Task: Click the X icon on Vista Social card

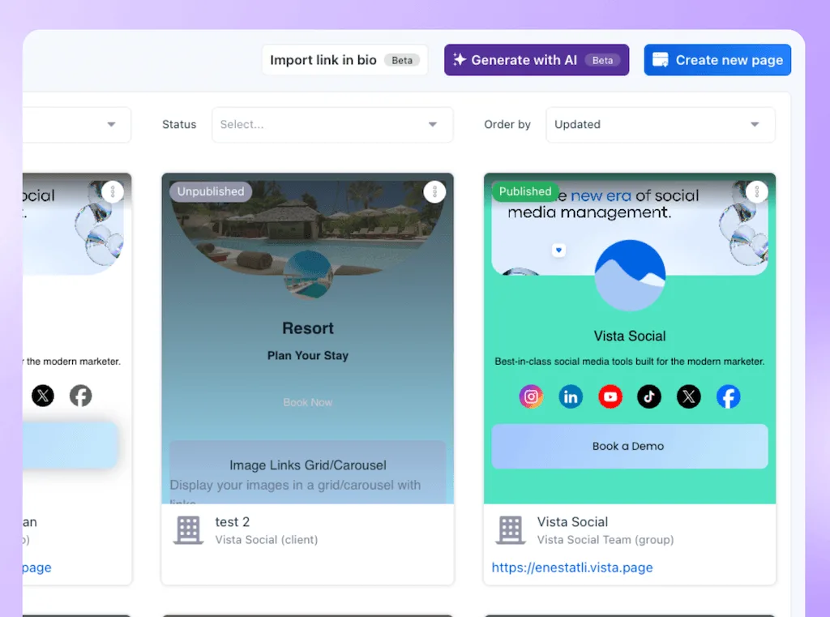Action: point(689,396)
